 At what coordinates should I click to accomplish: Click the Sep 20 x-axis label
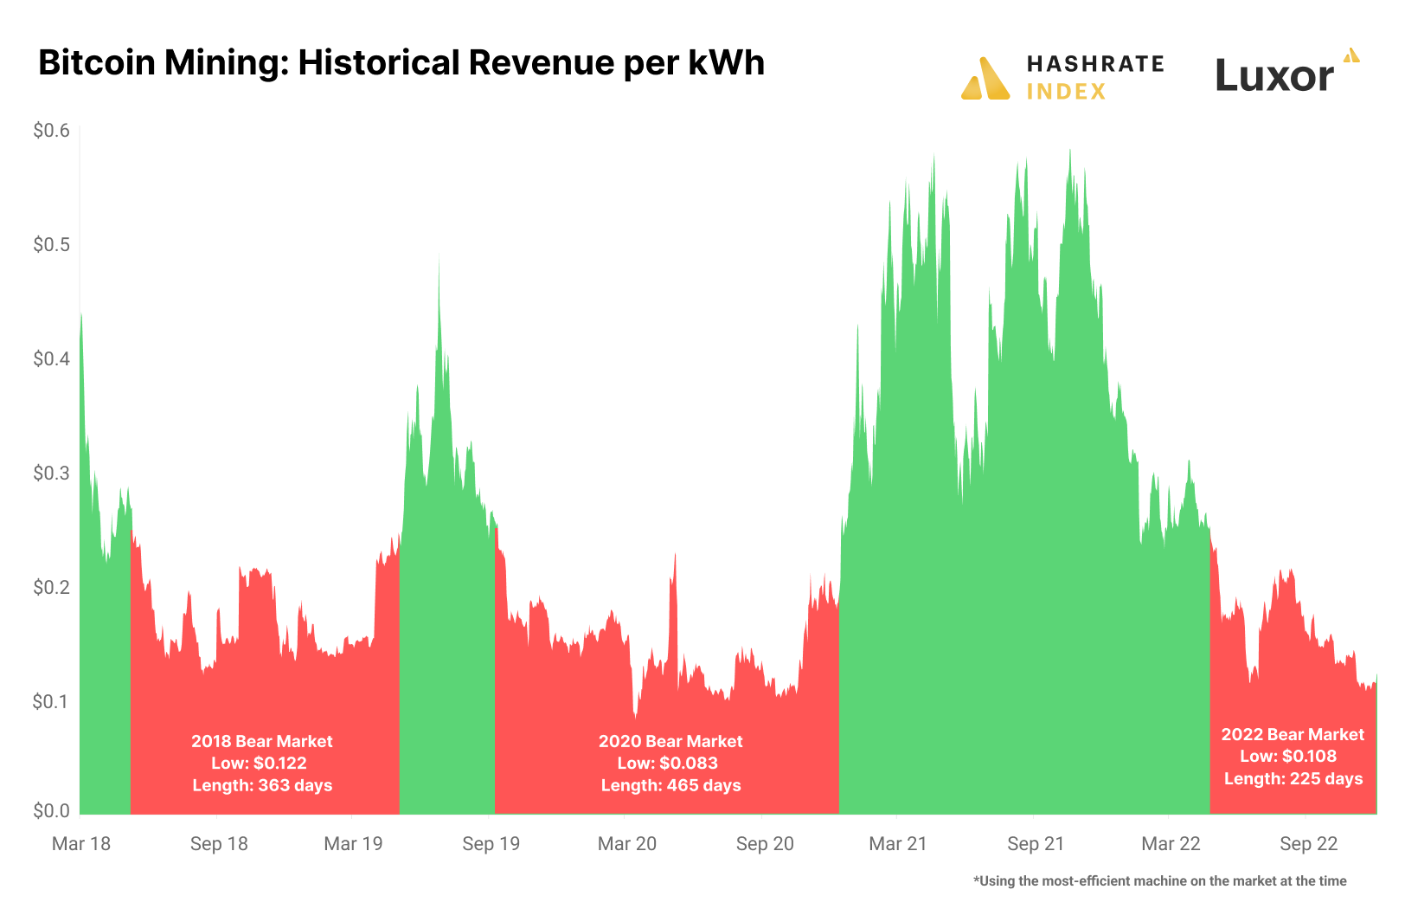765,844
